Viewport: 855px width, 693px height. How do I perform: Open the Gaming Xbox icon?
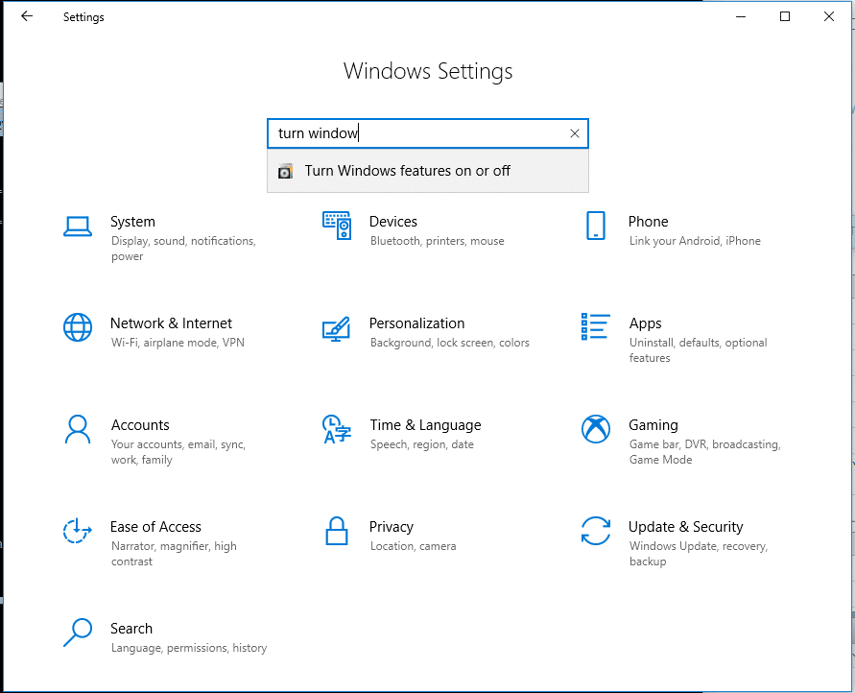pyautogui.click(x=596, y=429)
